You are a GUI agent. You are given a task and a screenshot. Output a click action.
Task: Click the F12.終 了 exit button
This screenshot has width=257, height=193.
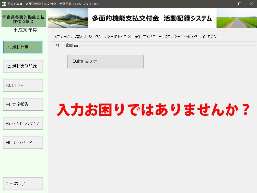23,184
